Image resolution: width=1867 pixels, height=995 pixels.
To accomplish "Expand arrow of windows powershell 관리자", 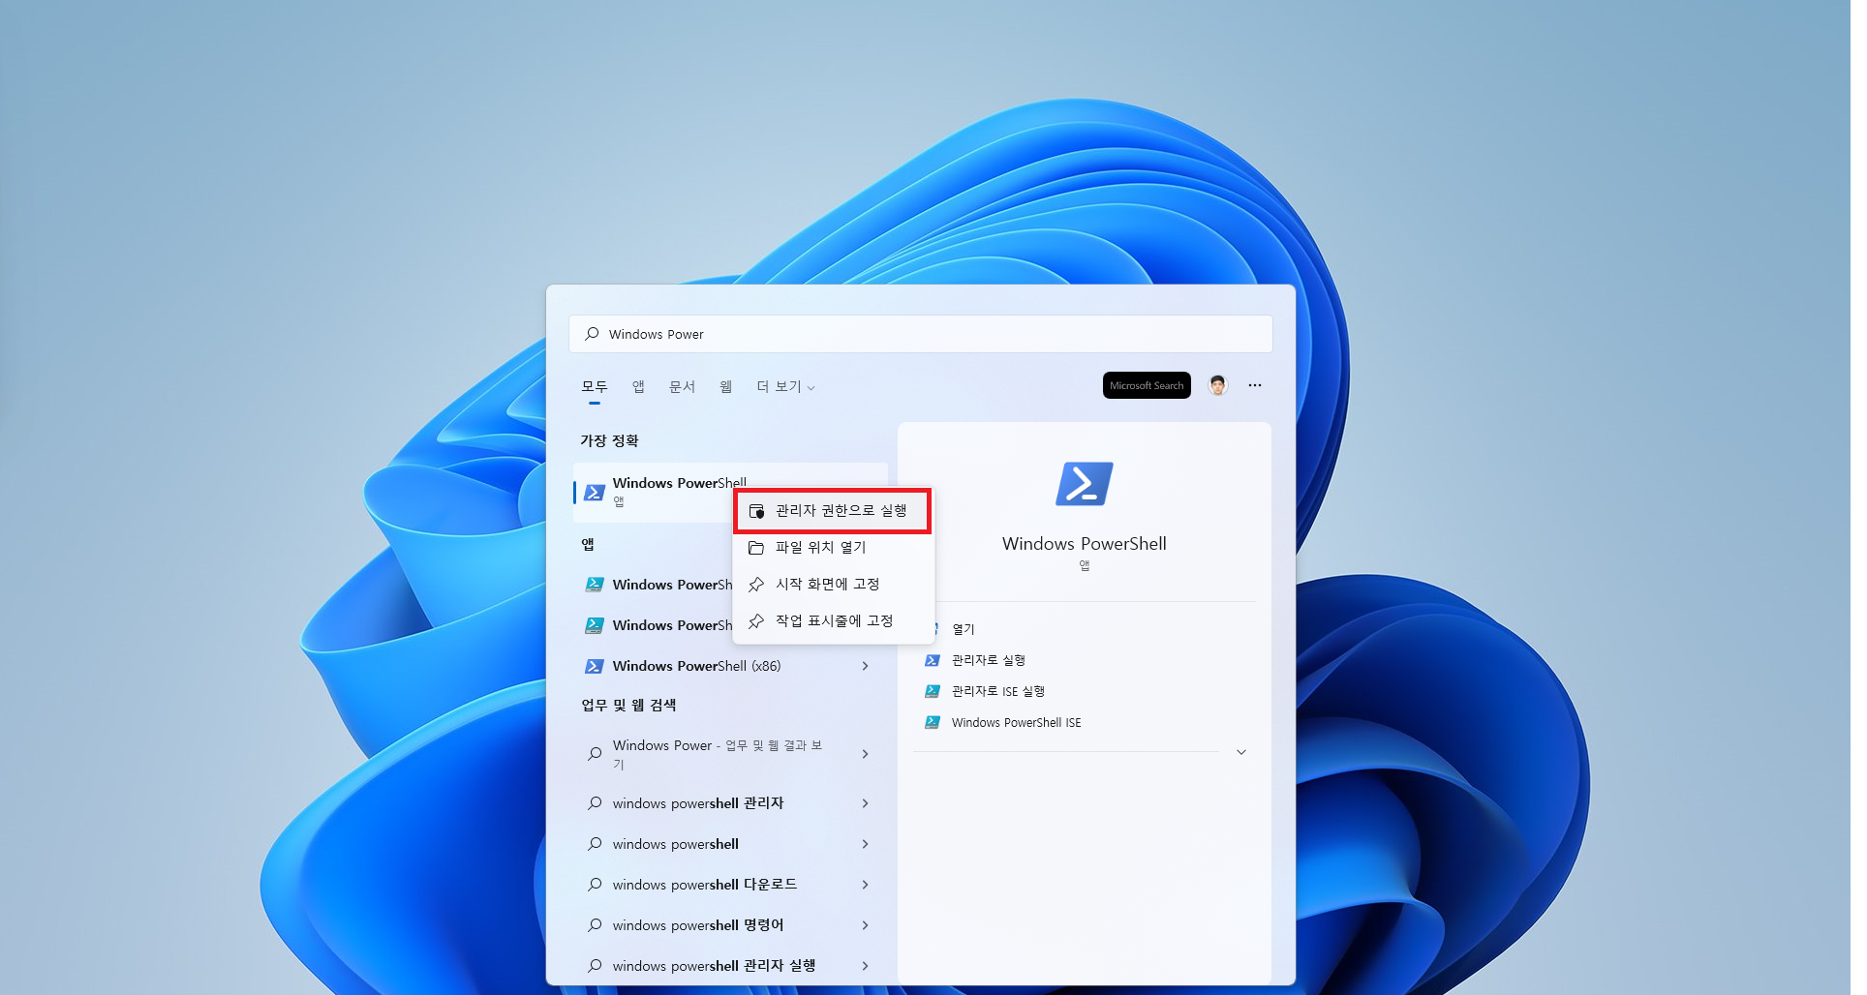I will click(865, 803).
